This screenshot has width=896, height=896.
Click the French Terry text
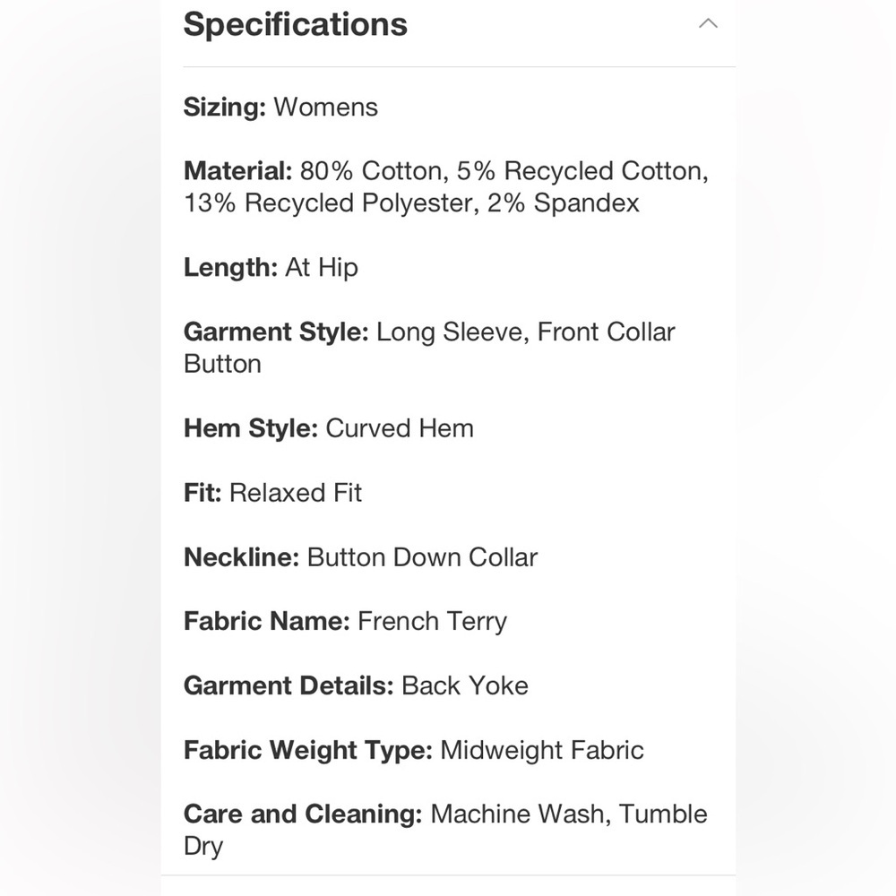[433, 623]
